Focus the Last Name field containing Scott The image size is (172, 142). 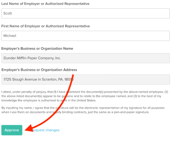86,13
